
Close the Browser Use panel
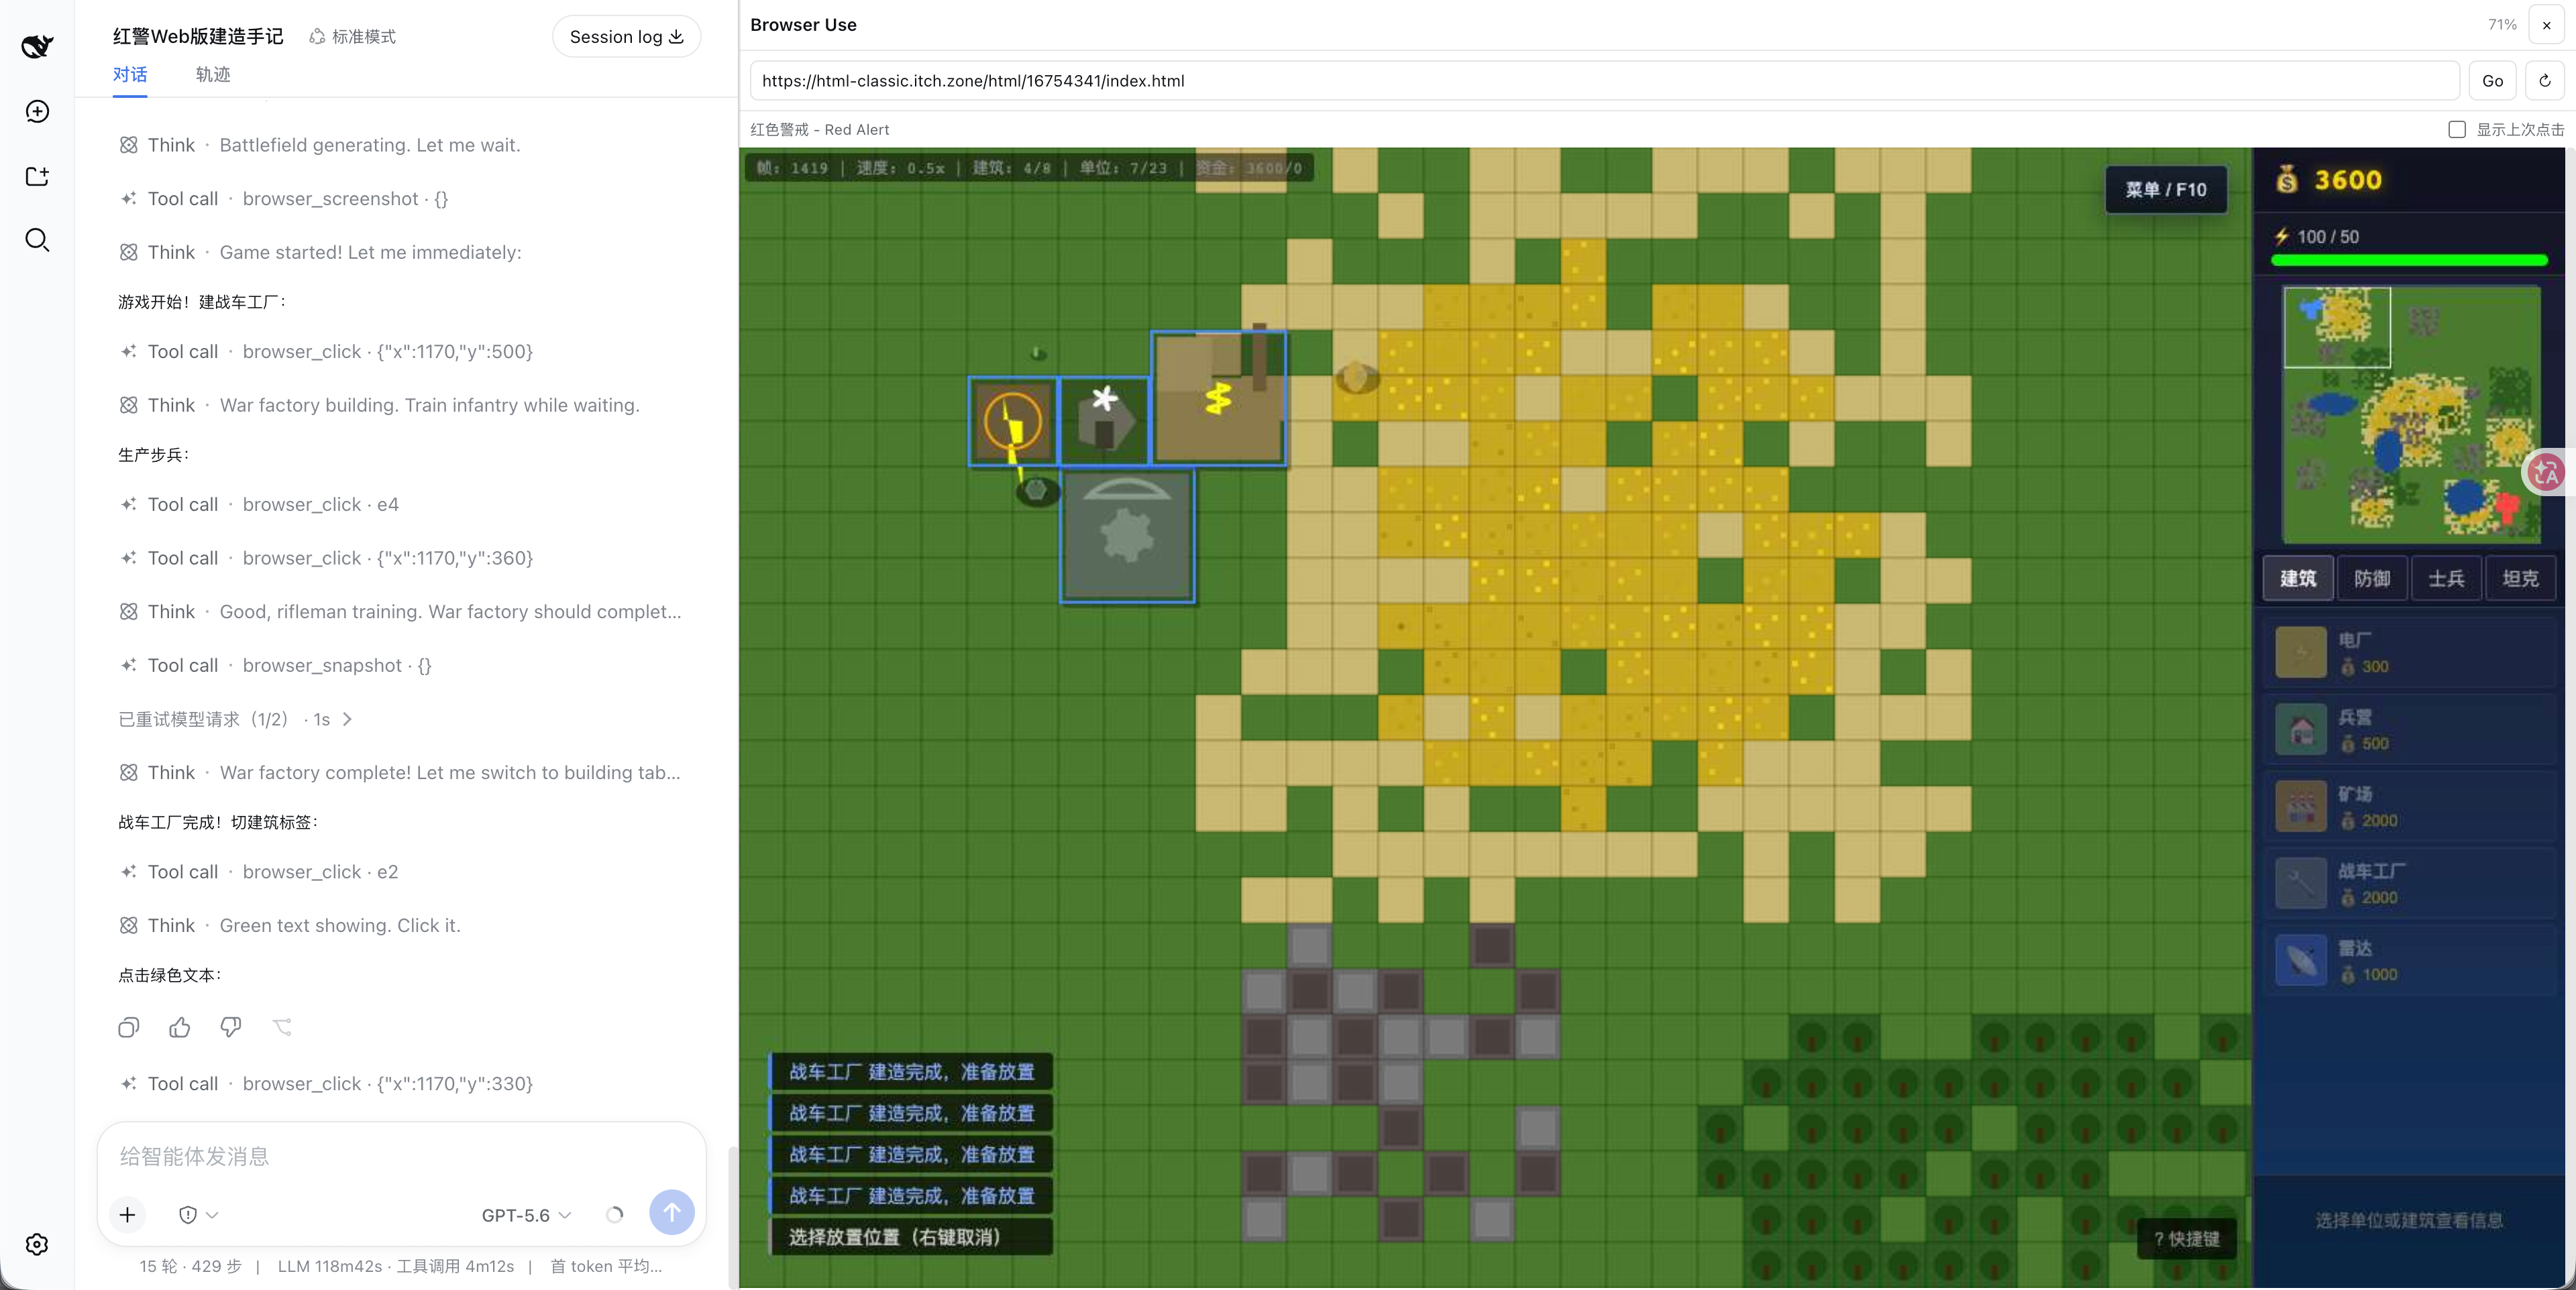click(x=2546, y=25)
